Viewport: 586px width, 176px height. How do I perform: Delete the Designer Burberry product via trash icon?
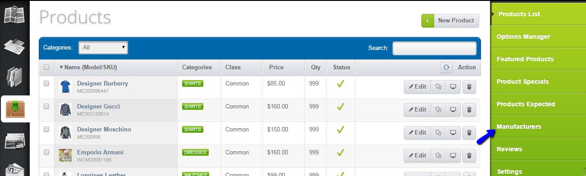(x=469, y=87)
